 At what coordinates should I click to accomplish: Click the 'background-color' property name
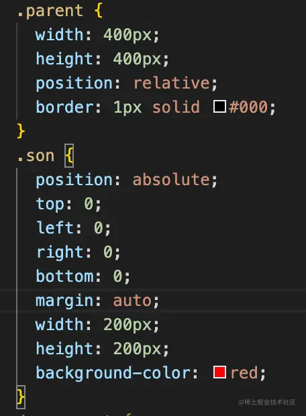coord(113,373)
